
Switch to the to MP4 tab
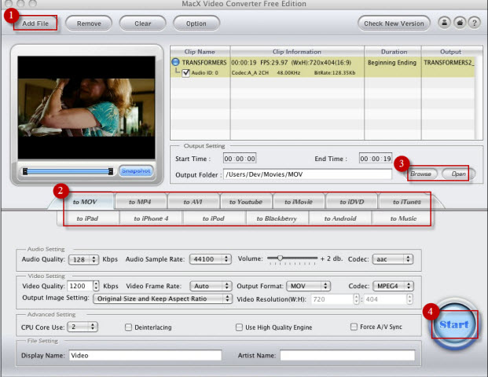(x=140, y=202)
